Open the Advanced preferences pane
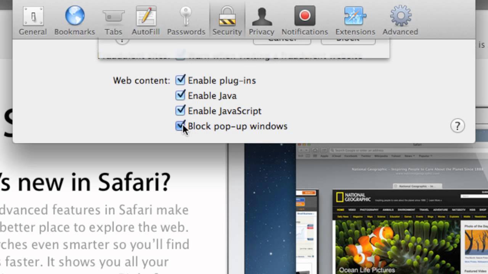 (400, 21)
